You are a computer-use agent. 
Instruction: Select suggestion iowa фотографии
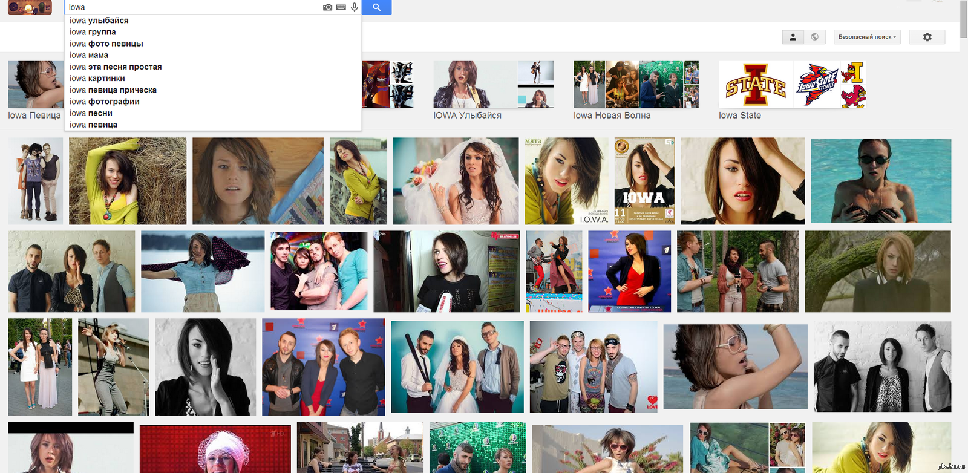pos(213,102)
